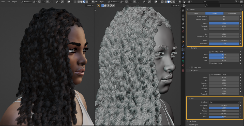Adjust the Kink Clump slider

(x=224, y=108)
